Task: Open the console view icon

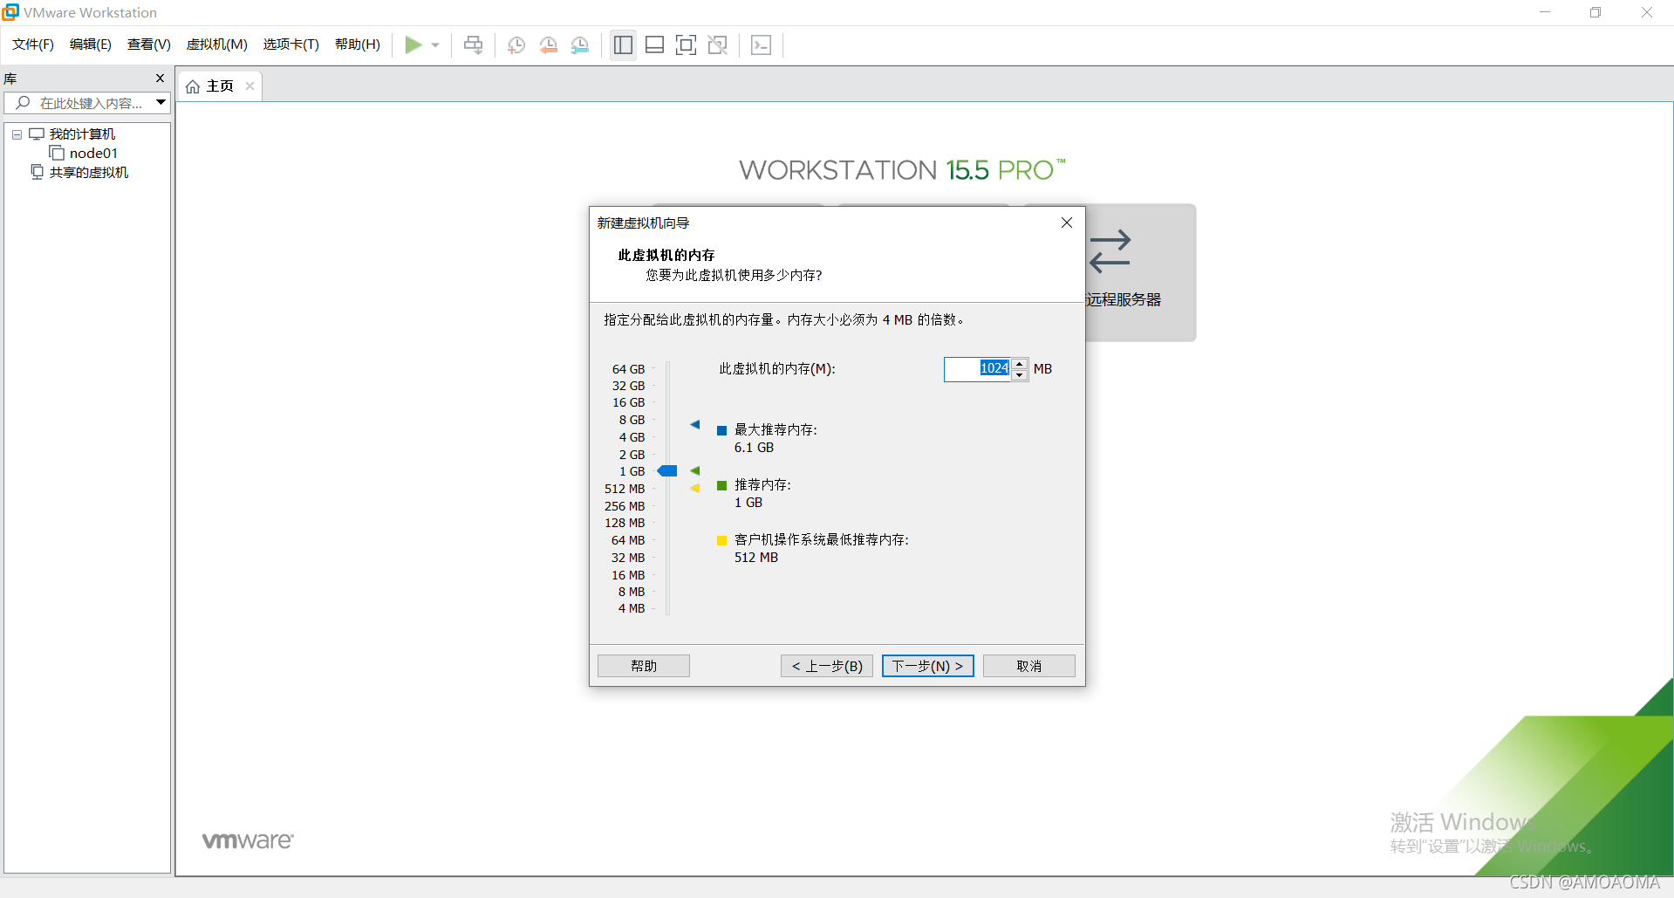Action: [761, 45]
